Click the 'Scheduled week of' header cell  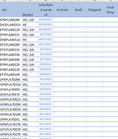(46, 10)
